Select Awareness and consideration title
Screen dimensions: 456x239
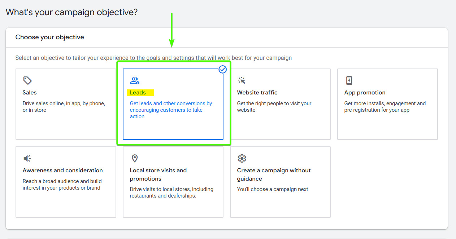(62, 171)
